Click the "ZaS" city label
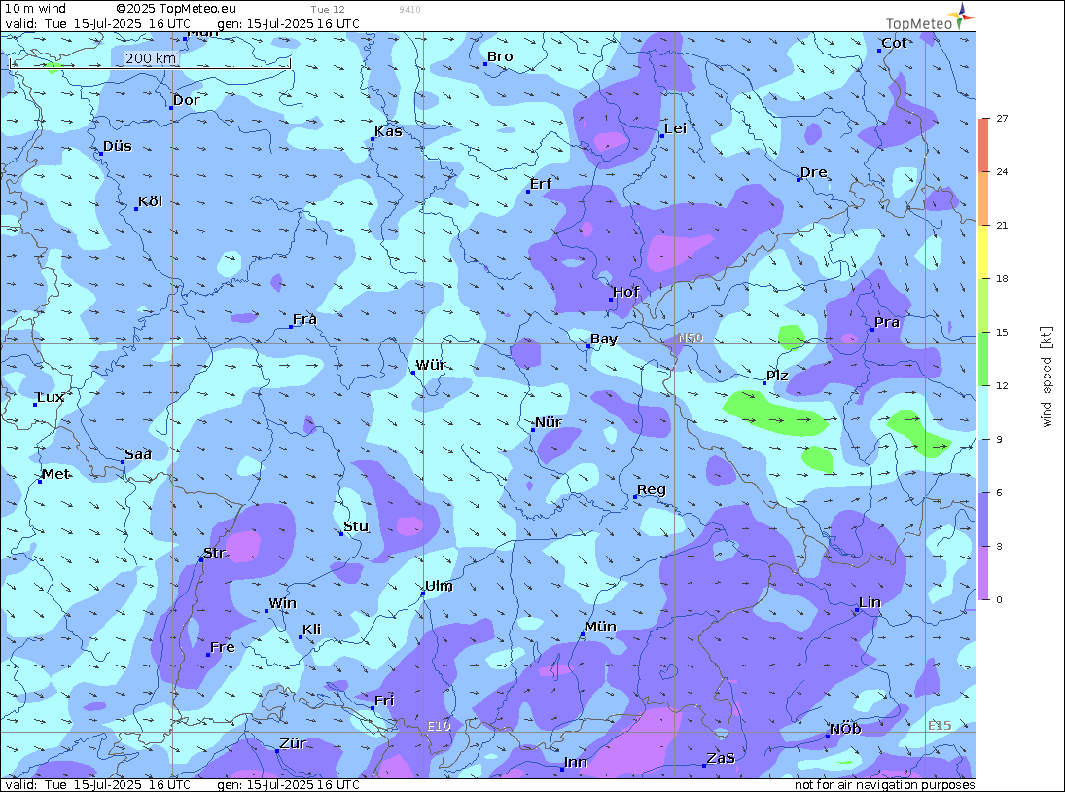The width and height of the screenshot is (1065, 792). pos(721,758)
